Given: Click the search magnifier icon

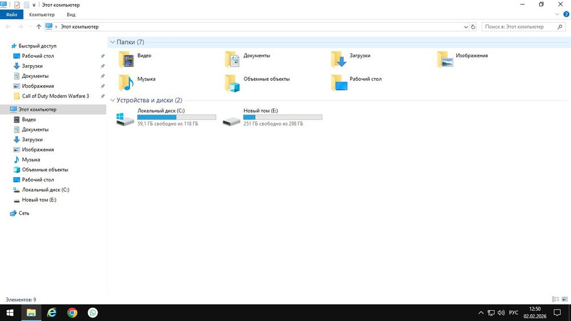Looking at the screenshot, I should coord(560,27).
